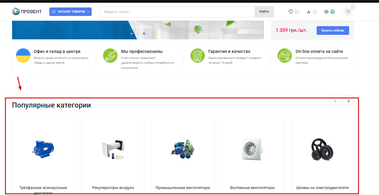This screenshot has height=195, width=379.
Task: Focus the Введите запрос search field
Action: [177, 12]
